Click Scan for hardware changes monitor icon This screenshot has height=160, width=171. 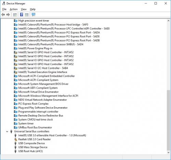click(x=34, y=14)
